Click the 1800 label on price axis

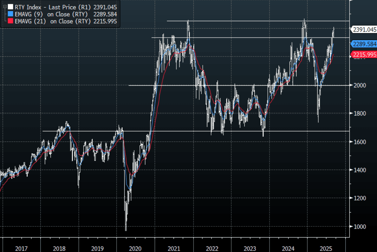(x=360, y=114)
